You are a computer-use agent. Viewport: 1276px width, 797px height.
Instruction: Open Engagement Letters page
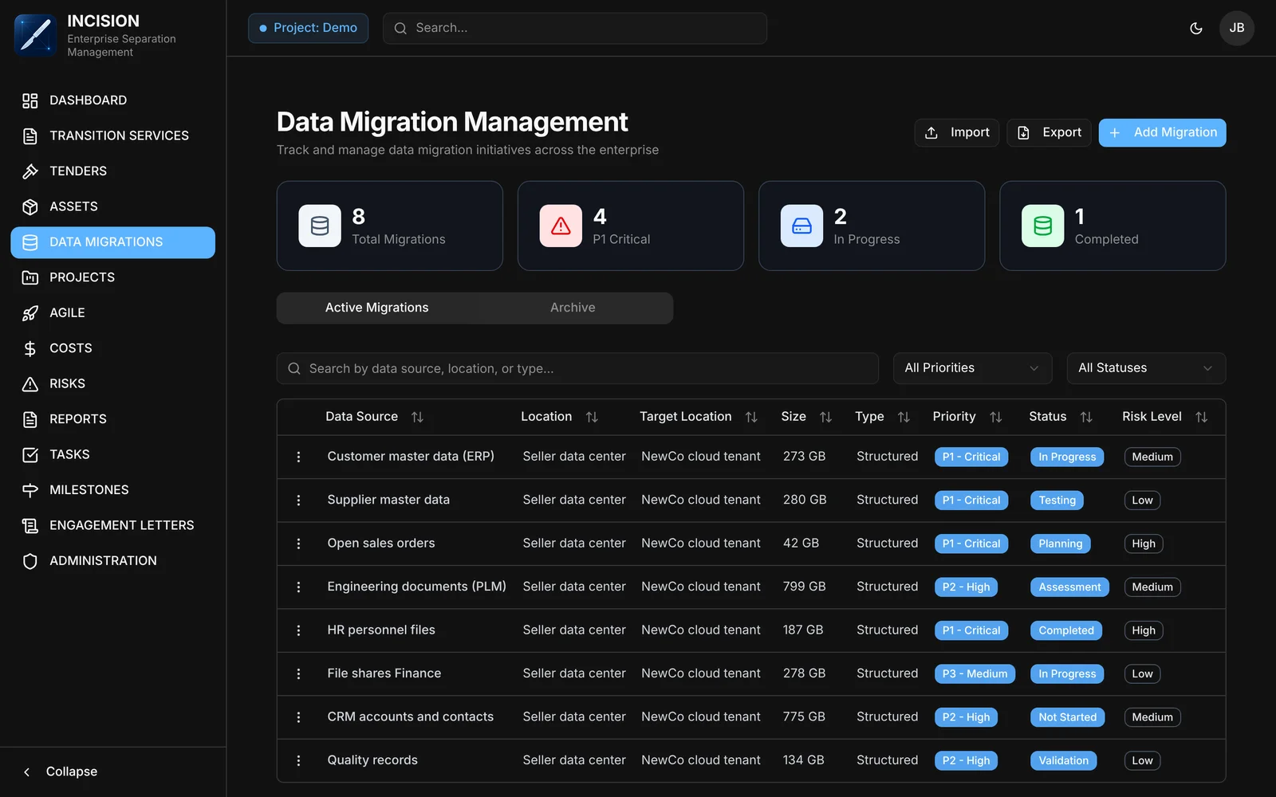[x=112, y=526]
